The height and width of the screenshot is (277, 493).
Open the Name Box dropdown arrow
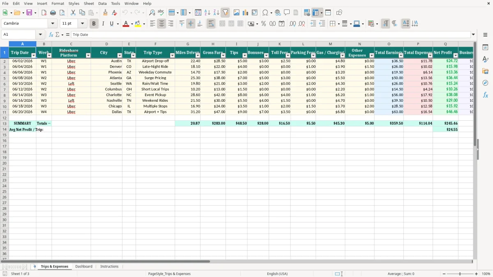click(x=40, y=34)
